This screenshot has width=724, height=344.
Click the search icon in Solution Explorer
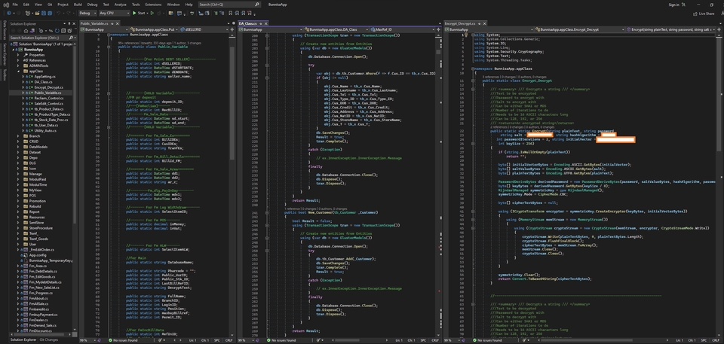coord(73,36)
